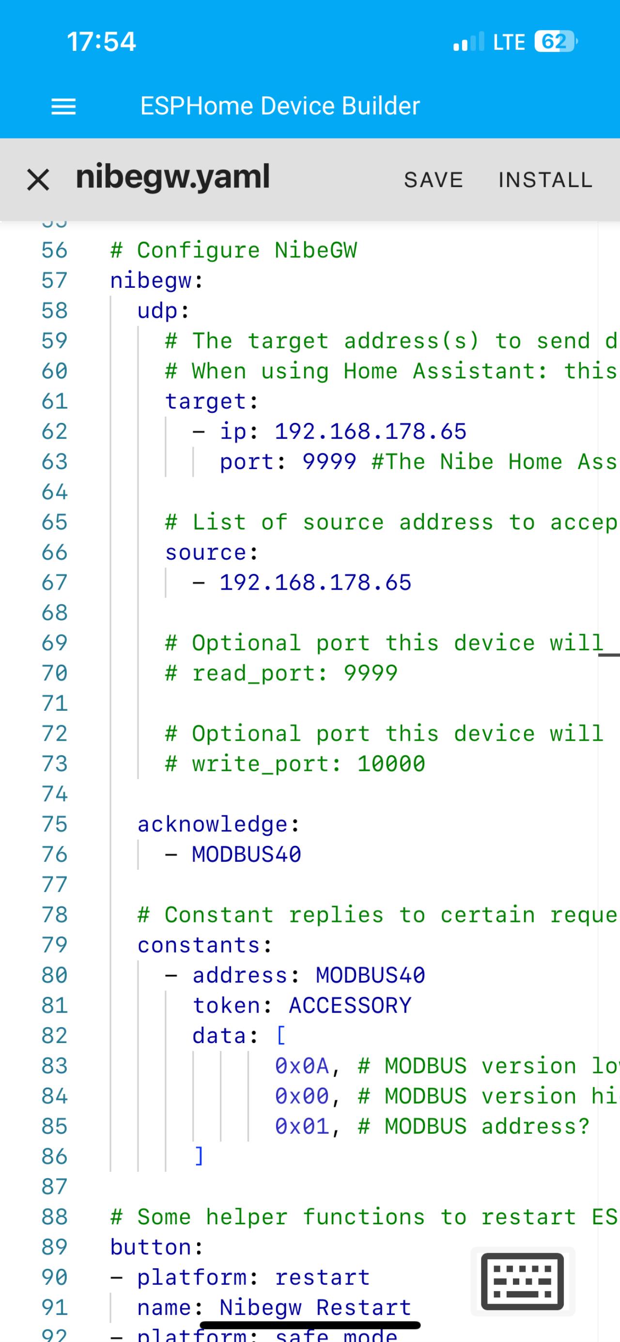Click the port 9999 value
Screen dimensions: 620x1342
(x=329, y=462)
